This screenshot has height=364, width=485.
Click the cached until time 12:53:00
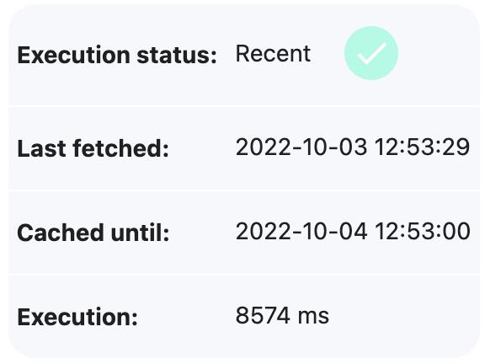(x=423, y=231)
